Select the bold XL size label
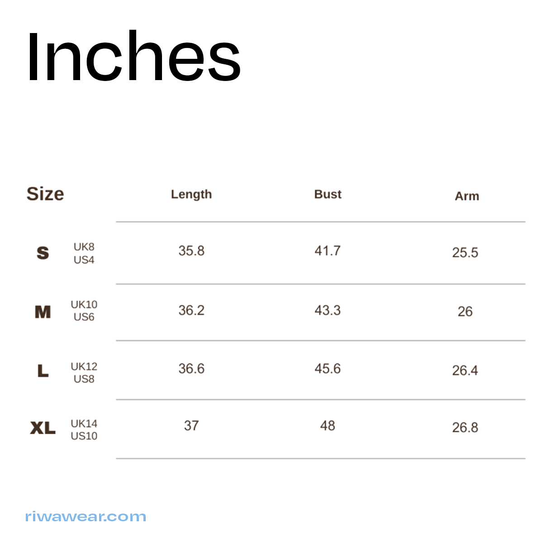 (43, 428)
